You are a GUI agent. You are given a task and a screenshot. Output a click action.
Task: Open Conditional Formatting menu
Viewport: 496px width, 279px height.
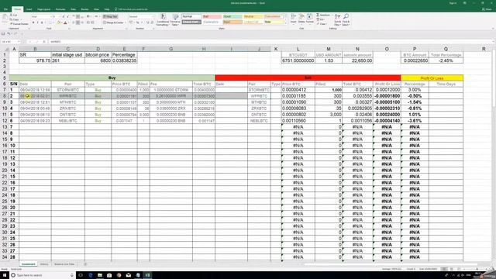coord(163,19)
